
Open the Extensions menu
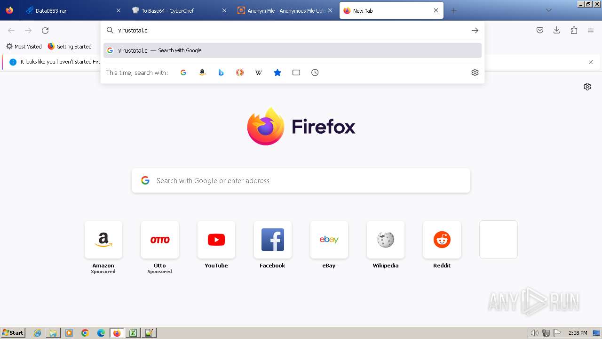(574, 30)
